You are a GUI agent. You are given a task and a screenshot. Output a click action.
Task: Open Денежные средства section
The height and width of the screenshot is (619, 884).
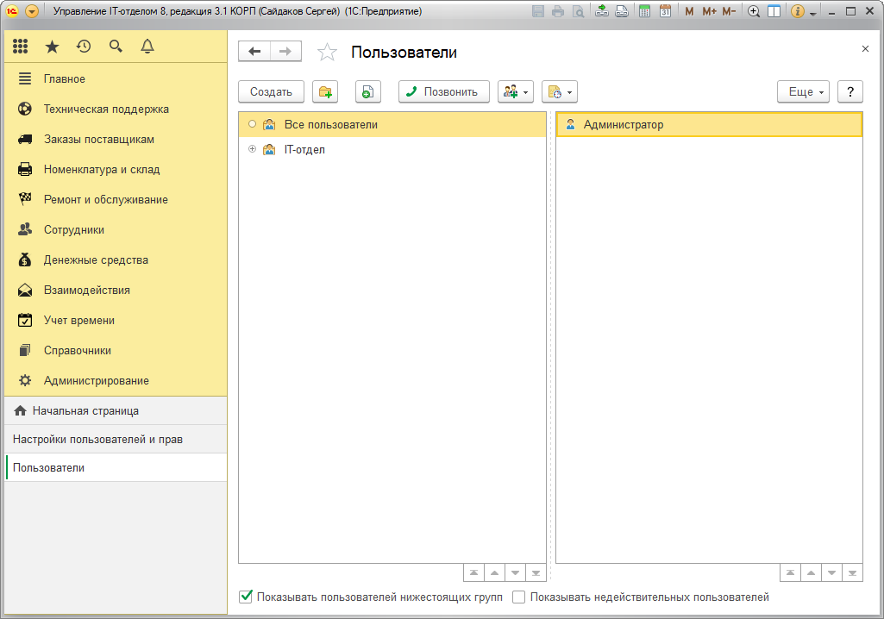click(116, 259)
